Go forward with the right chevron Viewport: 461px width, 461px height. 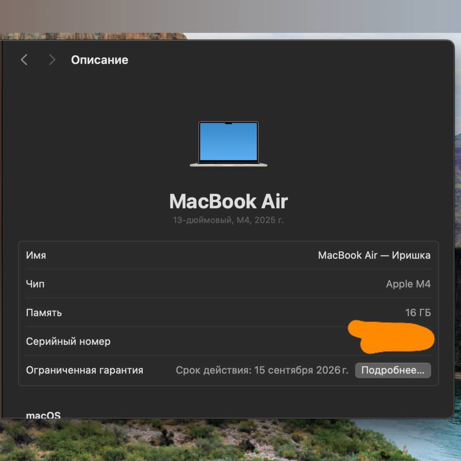[x=52, y=60]
